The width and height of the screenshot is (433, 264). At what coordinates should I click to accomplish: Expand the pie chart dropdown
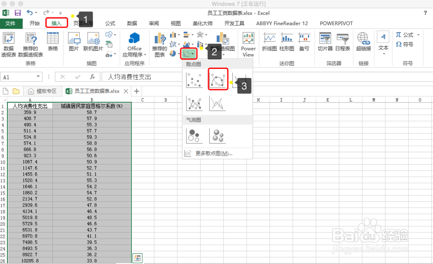[179, 54]
